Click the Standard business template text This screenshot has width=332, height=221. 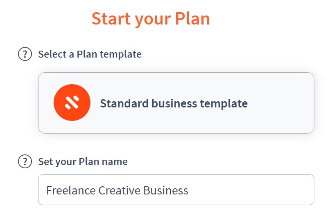[174, 103]
